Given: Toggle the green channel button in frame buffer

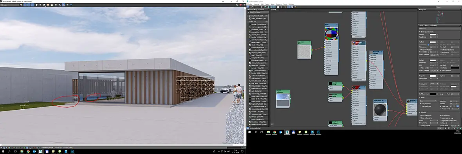Looking at the screenshot, I should coord(29,5).
